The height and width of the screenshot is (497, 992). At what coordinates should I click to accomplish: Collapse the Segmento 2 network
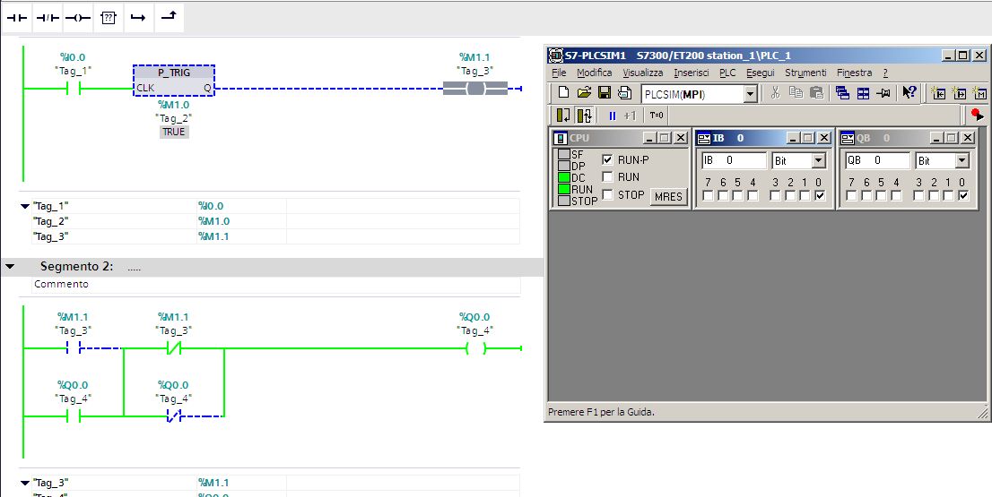point(10,267)
